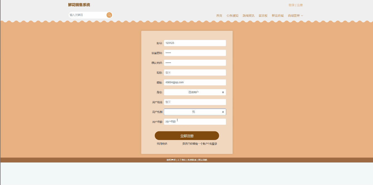
Task: Click 鲜花销售系统 site title
Action: tap(79, 5)
